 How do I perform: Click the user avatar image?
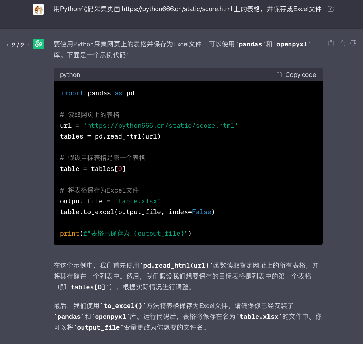click(x=38, y=9)
